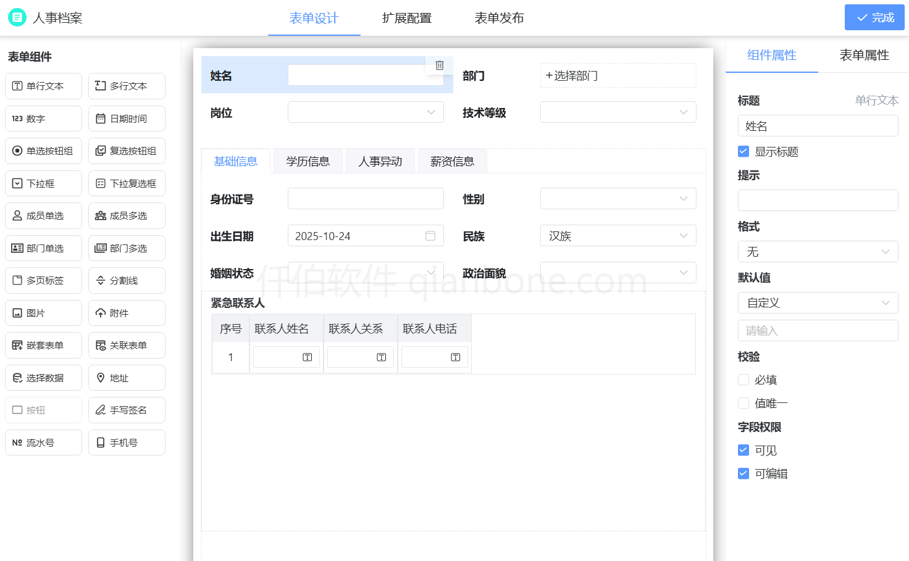909x561 pixels.
Task: Uncheck the 显示标题 show title option
Action: coord(744,151)
